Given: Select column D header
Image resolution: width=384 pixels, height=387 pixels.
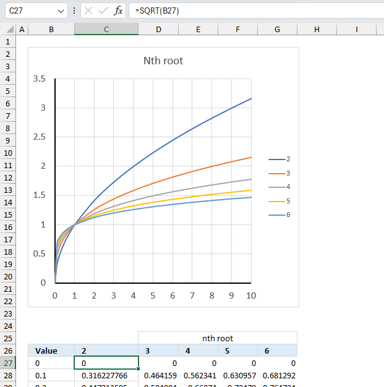Looking at the screenshot, I should 158,30.
